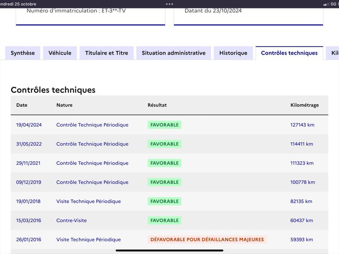Click Visite Technique Périodique in 19/01/2018 row
The width and height of the screenshot is (339, 254).
click(x=89, y=202)
